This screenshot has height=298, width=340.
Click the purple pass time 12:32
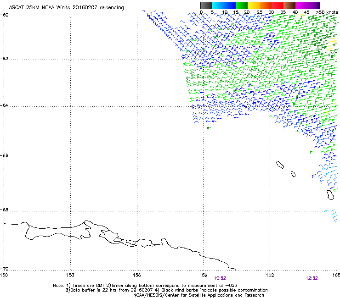click(x=312, y=278)
